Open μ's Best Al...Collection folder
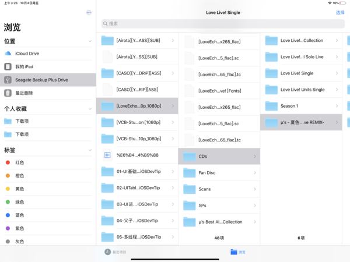350x262 pixels. point(219,222)
